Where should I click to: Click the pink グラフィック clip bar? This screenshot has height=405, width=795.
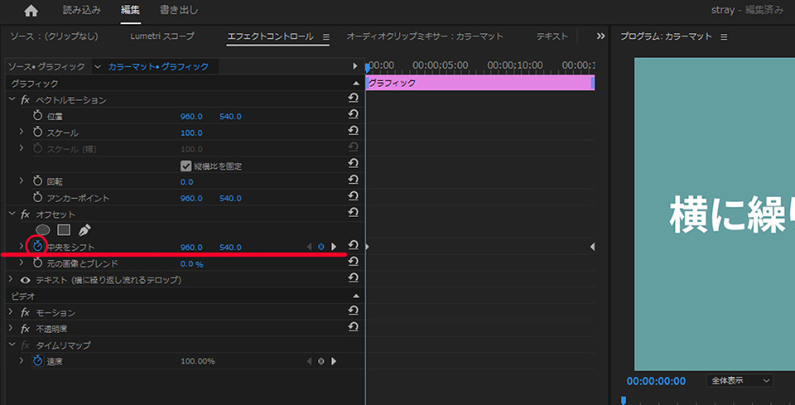pyautogui.click(x=479, y=83)
